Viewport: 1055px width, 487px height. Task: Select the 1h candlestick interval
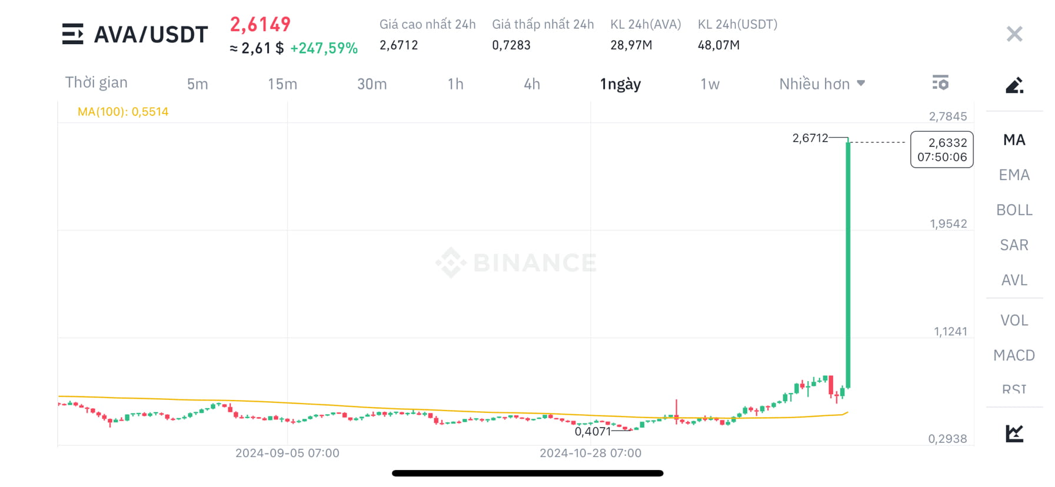[x=455, y=84]
